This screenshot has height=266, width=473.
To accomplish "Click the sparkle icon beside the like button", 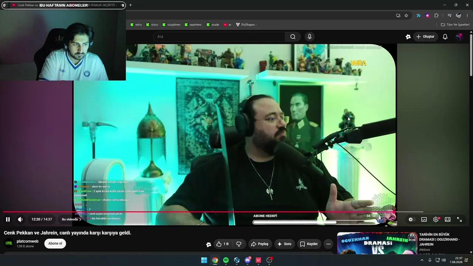I will (x=209, y=244).
